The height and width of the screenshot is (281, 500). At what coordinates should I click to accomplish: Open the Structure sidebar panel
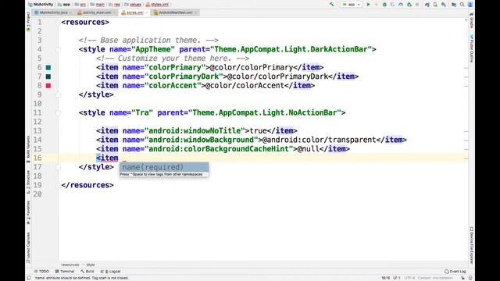pos(28,182)
